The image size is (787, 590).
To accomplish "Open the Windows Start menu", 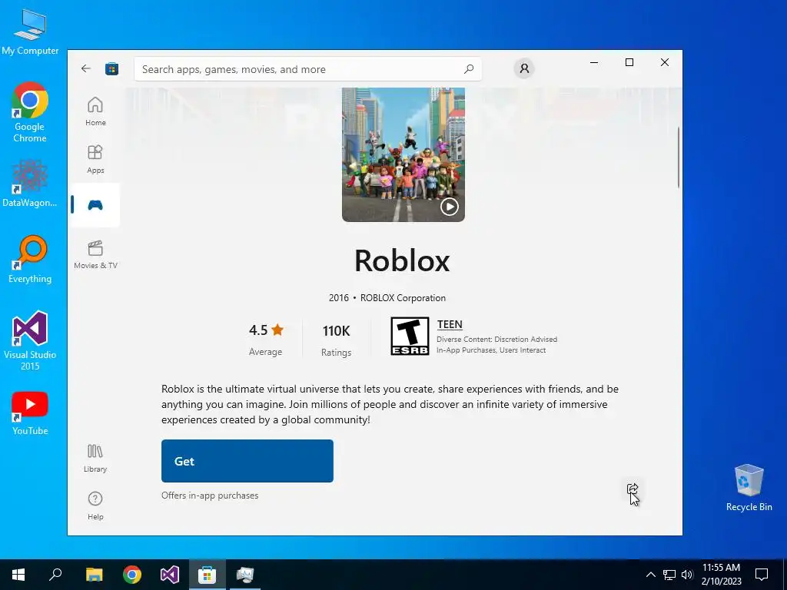I will (18, 575).
